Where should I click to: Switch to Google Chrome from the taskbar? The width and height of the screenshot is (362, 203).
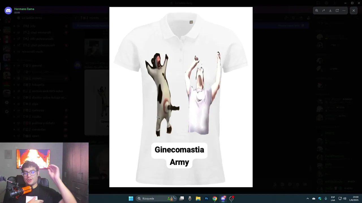[215, 198]
